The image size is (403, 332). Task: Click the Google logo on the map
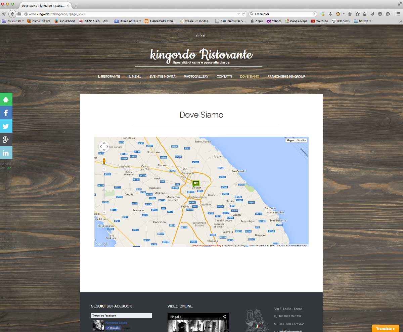click(102, 244)
